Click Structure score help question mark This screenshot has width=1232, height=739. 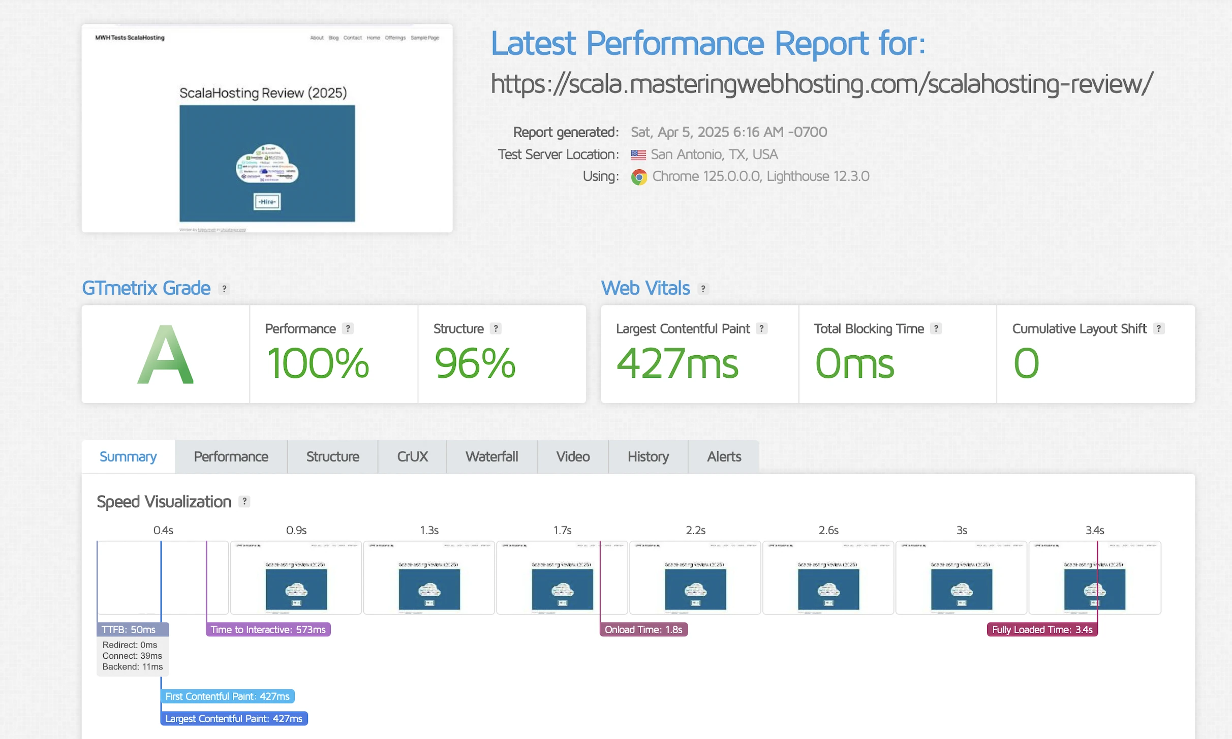pos(496,328)
